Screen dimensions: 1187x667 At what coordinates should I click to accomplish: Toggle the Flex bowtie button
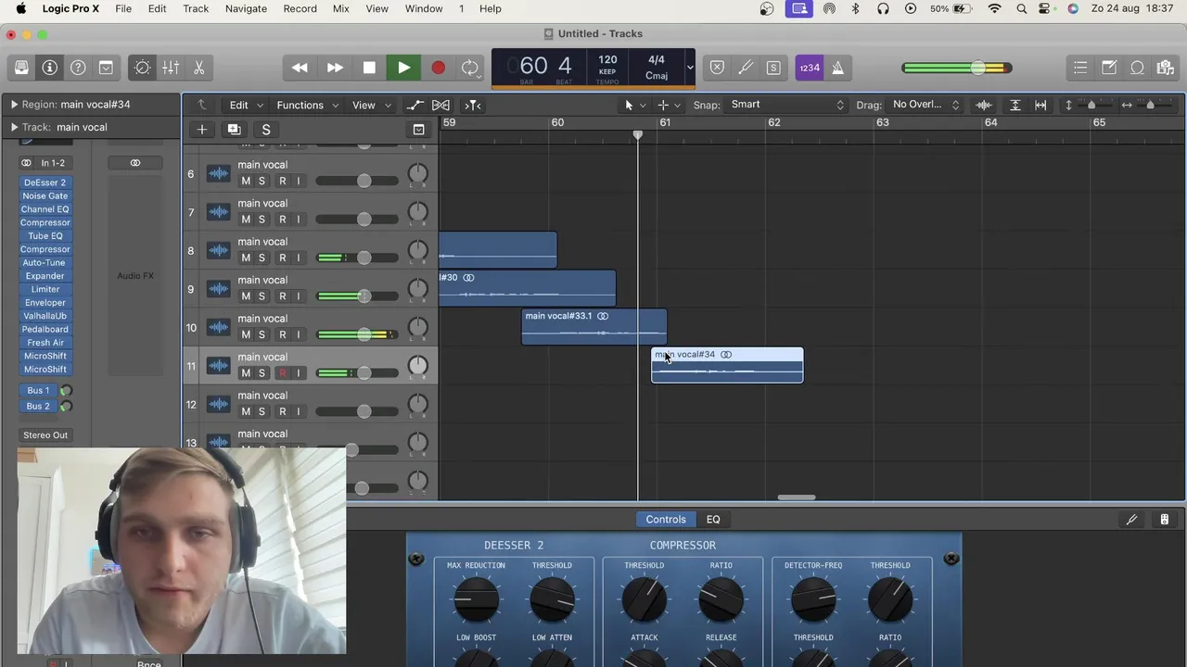[440, 105]
